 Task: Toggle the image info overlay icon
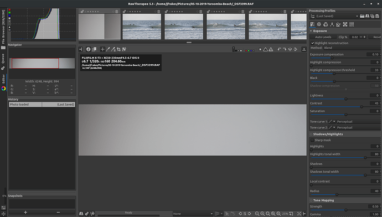click(88, 49)
